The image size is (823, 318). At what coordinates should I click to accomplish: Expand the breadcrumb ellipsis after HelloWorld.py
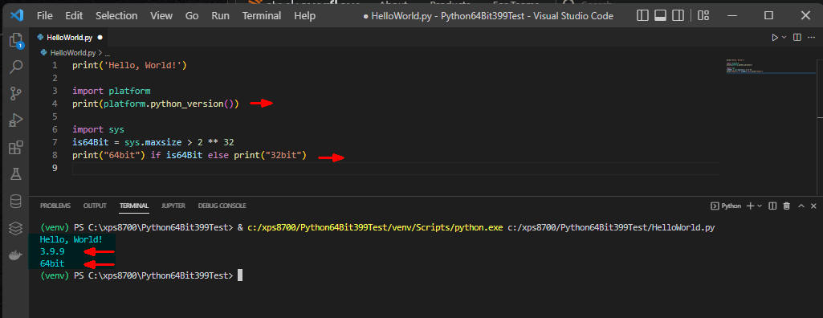(107, 53)
